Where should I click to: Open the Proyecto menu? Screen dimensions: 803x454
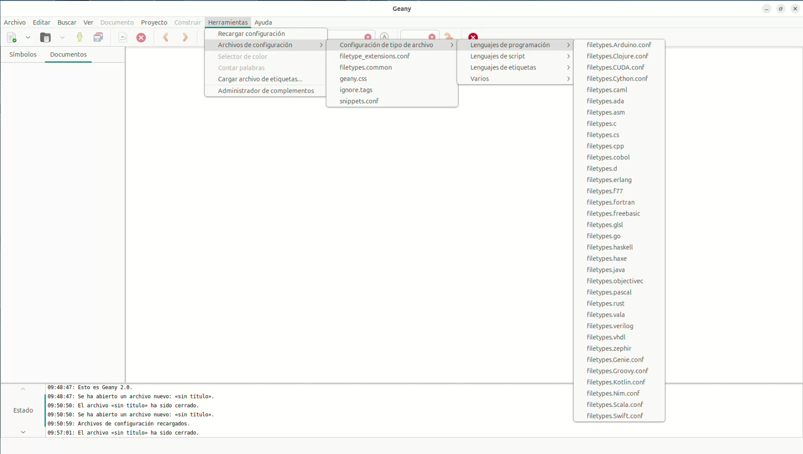click(x=154, y=22)
